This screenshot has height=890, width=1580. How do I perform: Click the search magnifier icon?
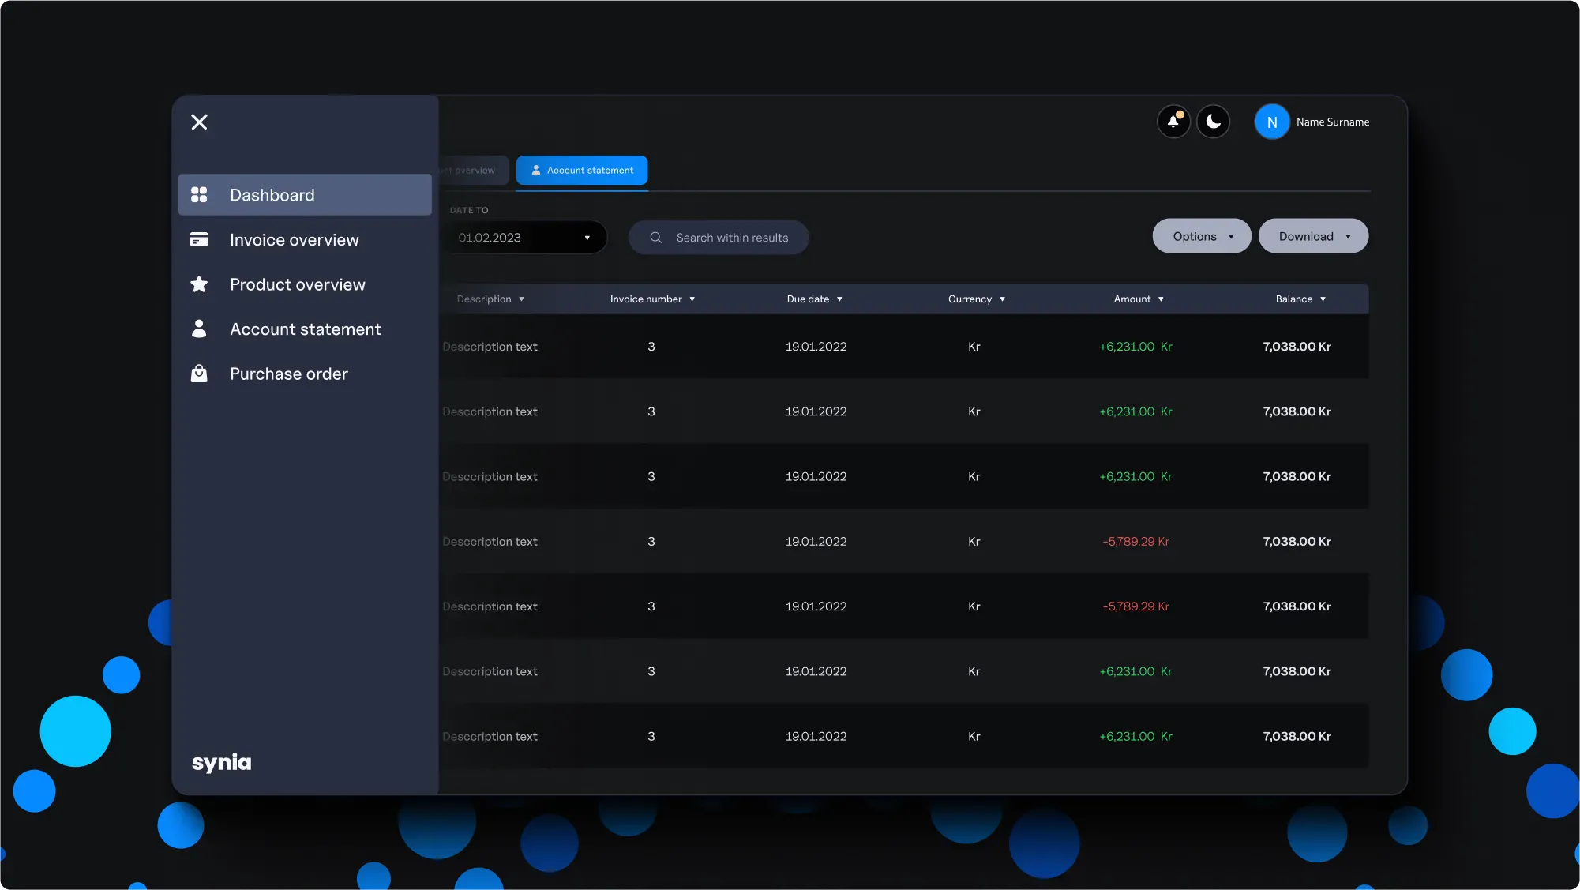click(x=655, y=238)
